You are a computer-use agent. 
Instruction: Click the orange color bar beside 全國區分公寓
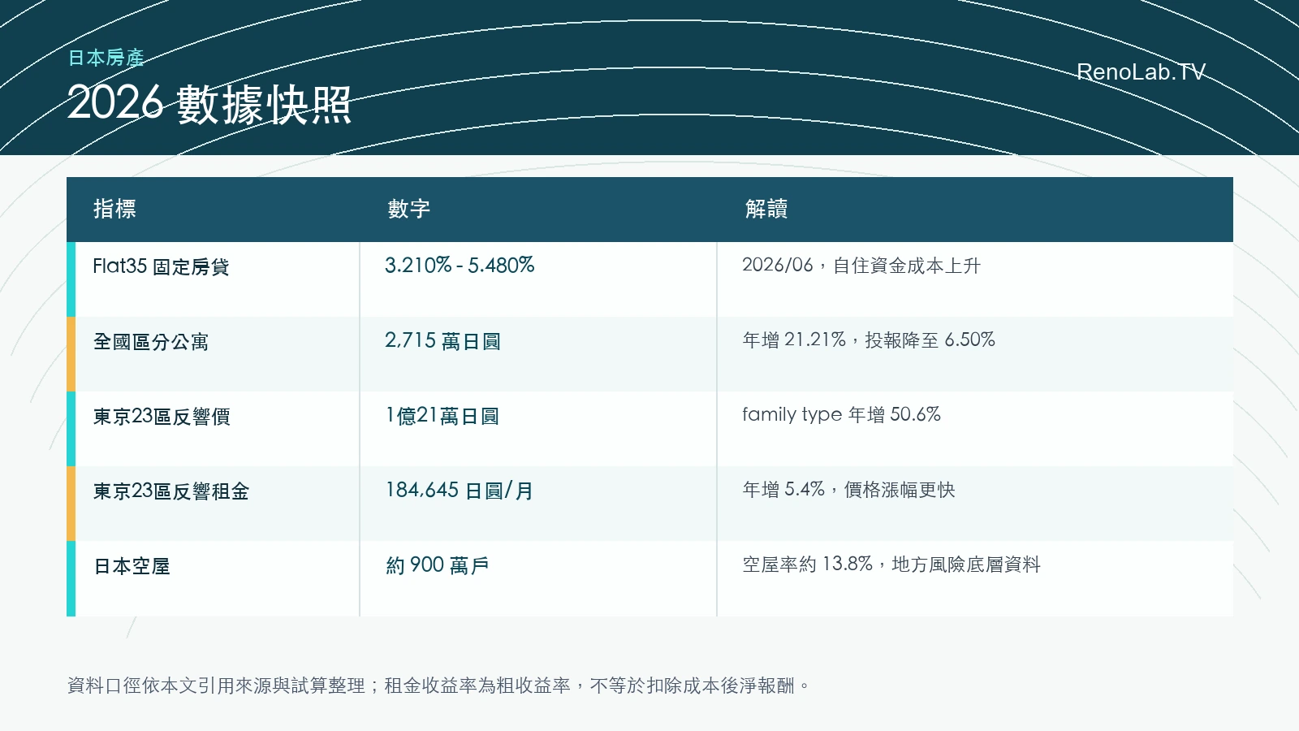point(71,354)
